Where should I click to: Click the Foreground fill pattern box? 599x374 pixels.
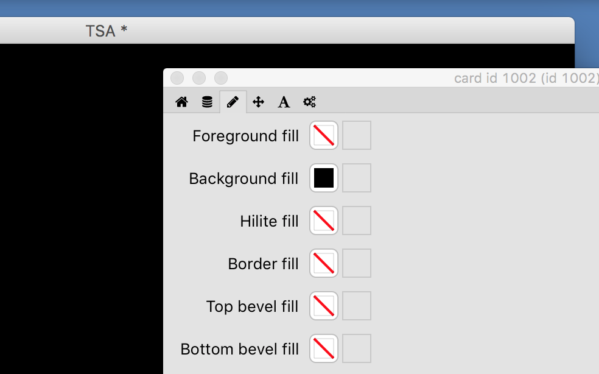coord(357,135)
